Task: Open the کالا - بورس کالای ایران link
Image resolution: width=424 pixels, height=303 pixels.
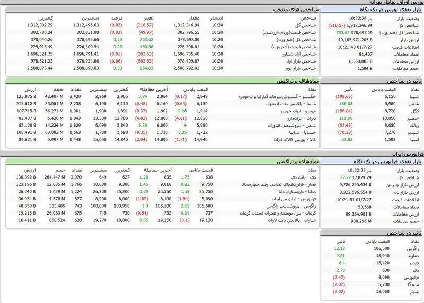Action: tap(295, 140)
